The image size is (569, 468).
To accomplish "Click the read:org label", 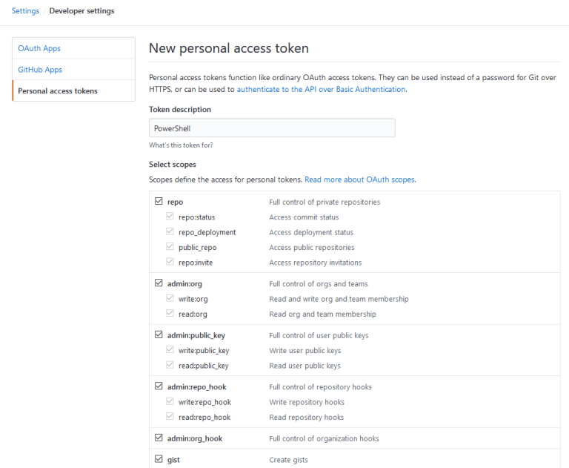I will [x=193, y=314].
